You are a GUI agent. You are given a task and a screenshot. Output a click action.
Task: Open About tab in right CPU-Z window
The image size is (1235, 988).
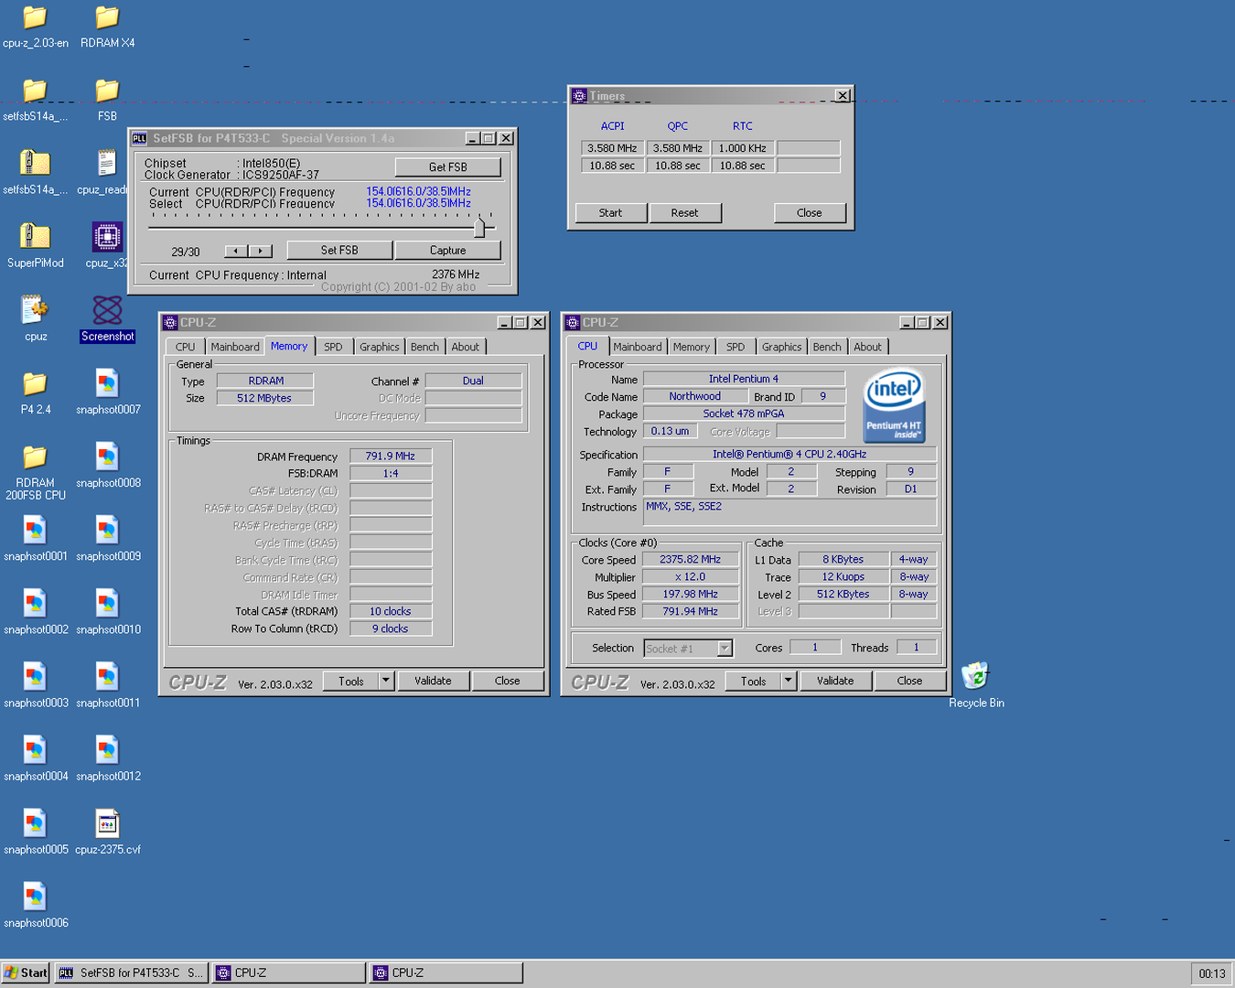[x=867, y=347]
